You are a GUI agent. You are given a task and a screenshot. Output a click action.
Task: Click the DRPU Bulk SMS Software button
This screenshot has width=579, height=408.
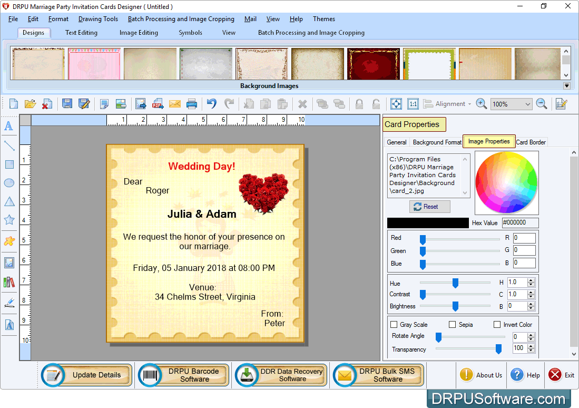[378, 375]
